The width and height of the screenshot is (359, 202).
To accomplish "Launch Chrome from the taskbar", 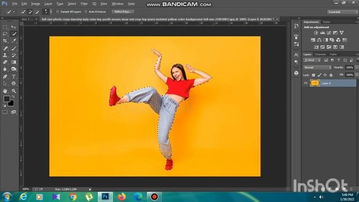I will click(x=73, y=197).
